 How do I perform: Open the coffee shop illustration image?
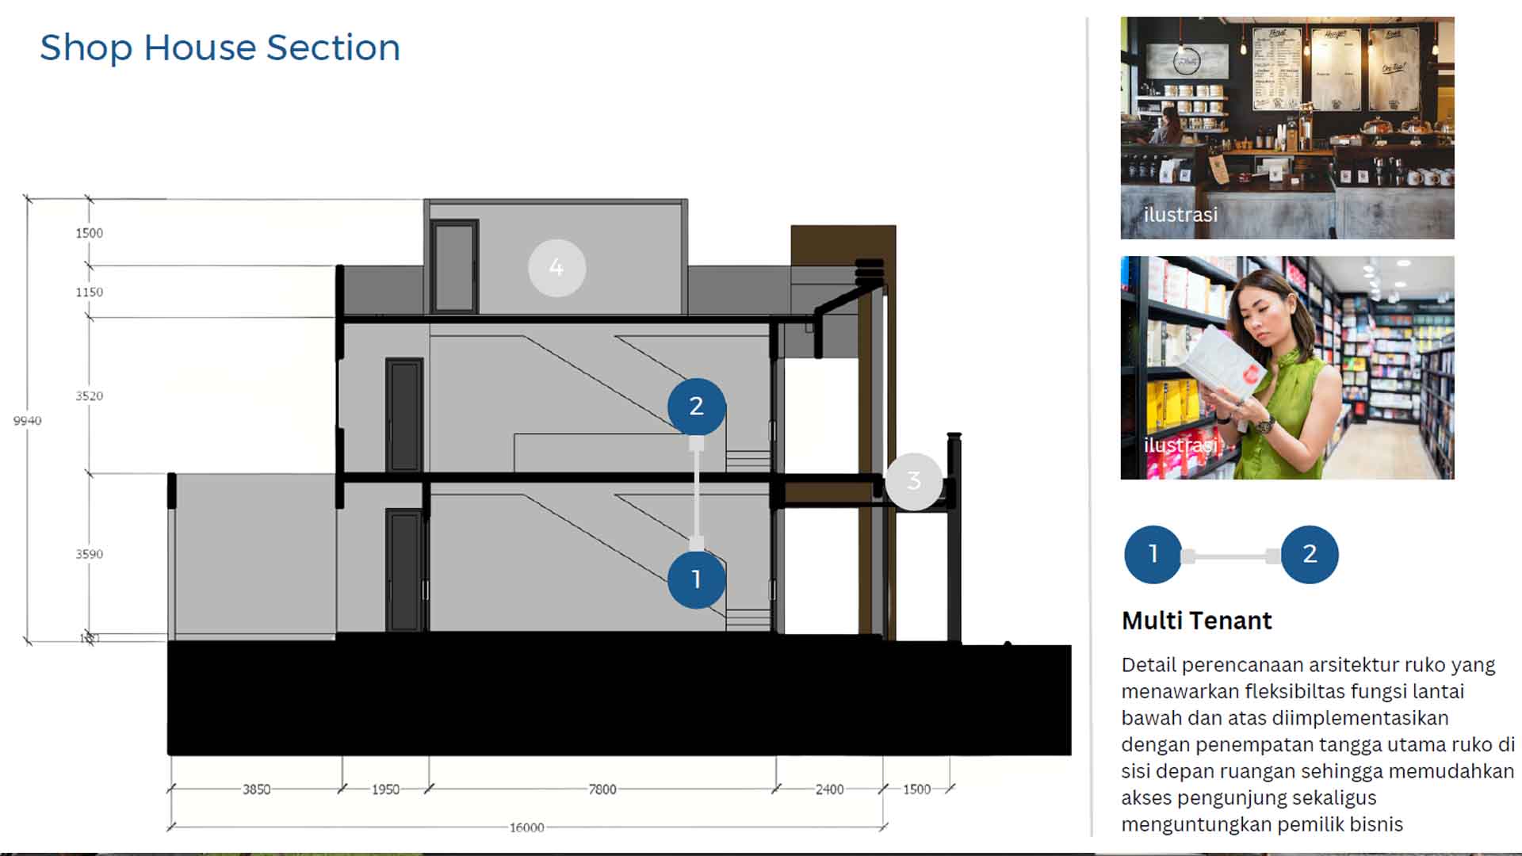[1287, 128]
